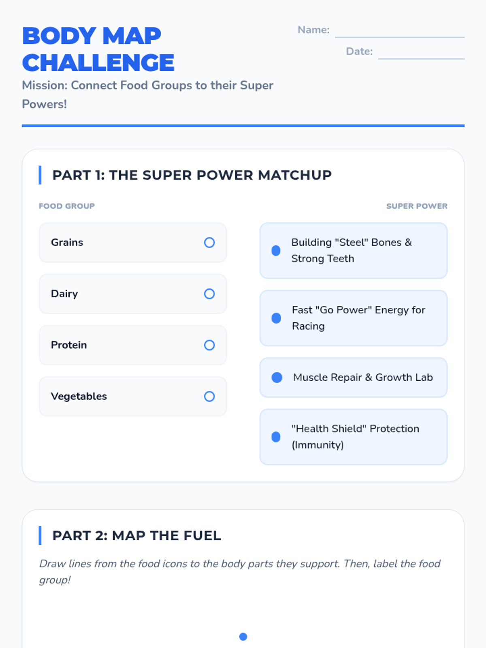The width and height of the screenshot is (486, 648).
Task: Select the Dairy connector circle
Action: [209, 294]
